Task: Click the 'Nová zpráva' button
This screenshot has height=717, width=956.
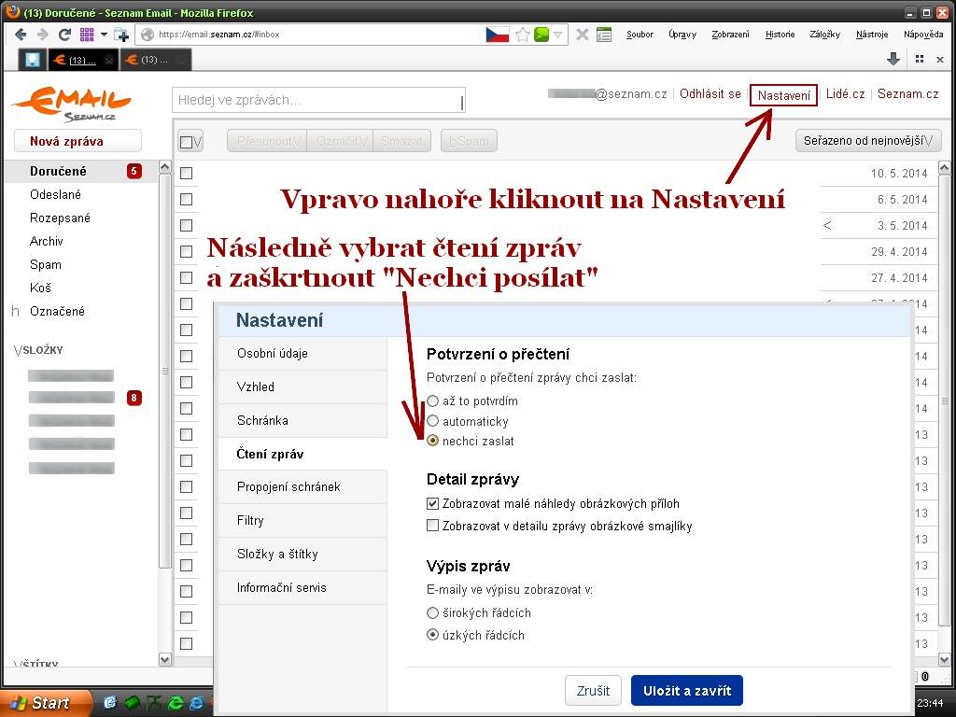Action: pos(78,142)
